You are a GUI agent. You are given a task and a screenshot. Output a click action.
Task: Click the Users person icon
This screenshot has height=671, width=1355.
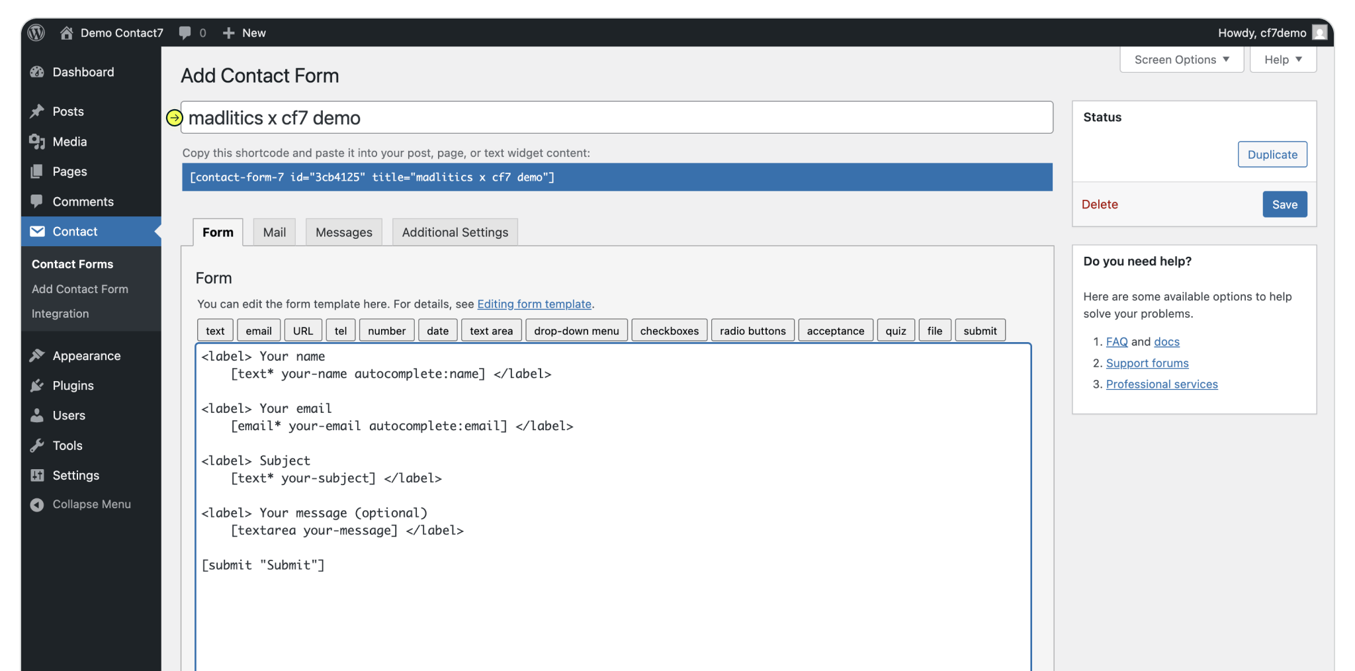[x=37, y=416]
